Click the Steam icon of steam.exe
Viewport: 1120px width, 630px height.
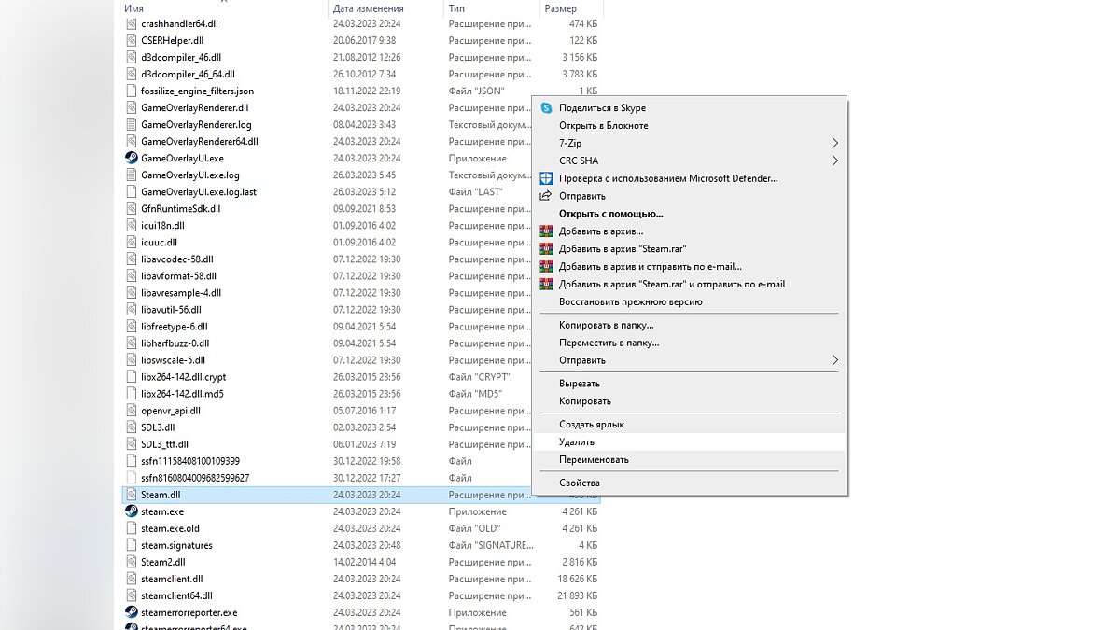tap(132, 511)
